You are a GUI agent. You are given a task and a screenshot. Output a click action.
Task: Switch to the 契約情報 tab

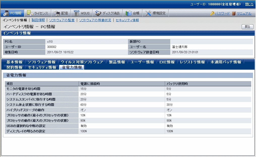pos(14,67)
